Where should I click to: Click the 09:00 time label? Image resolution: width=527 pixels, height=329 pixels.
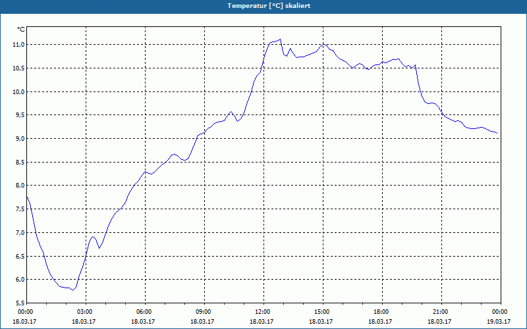[x=204, y=312]
